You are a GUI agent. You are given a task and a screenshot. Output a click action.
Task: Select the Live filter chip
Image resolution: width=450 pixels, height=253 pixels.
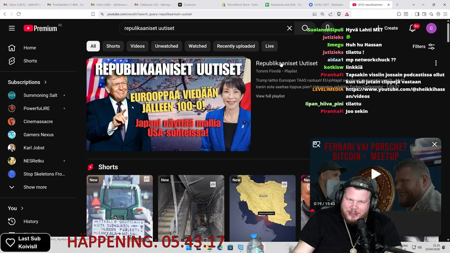coord(270,46)
